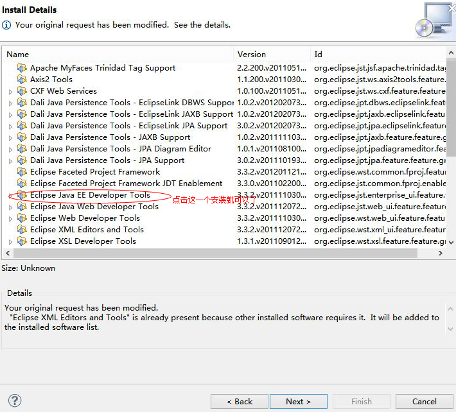Click the Dali JAXB Support feature icon
456x412 pixels.
click(x=22, y=137)
